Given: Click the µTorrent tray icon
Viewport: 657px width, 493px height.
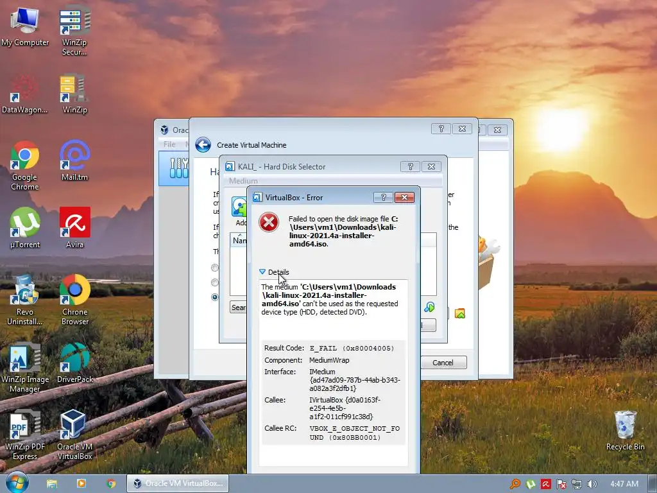Looking at the screenshot, I should tap(531, 484).
